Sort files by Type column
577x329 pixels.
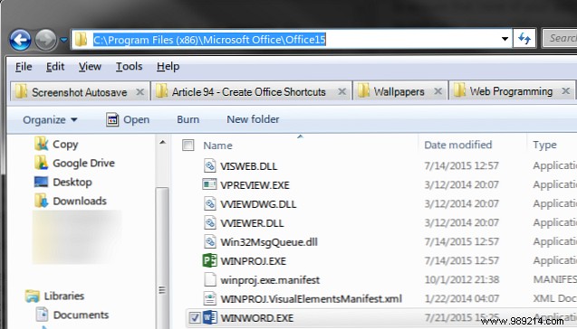pos(544,145)
